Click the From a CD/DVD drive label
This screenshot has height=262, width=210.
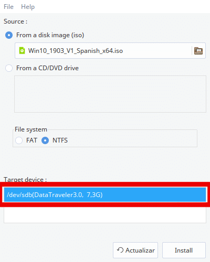pyautogui.click(x=47, y=68)
